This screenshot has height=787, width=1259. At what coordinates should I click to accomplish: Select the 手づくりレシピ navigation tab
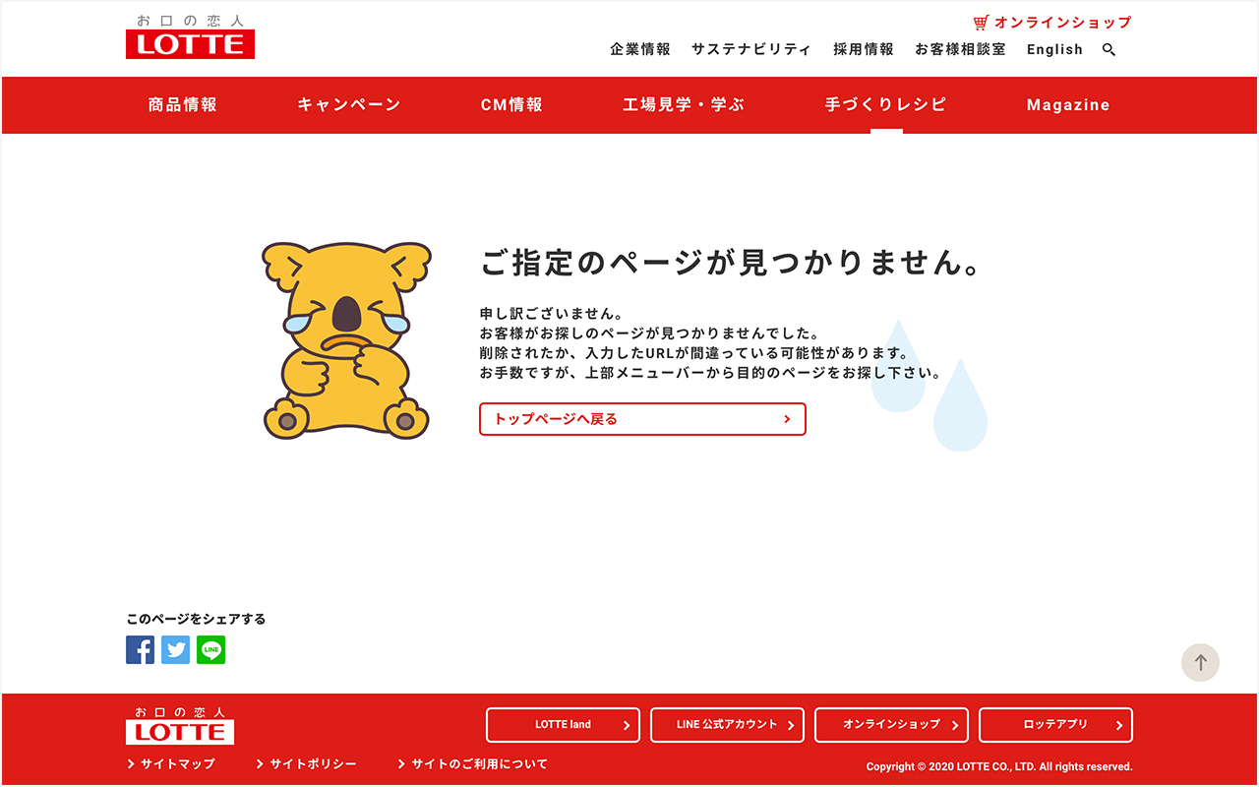tap(886, 104)
